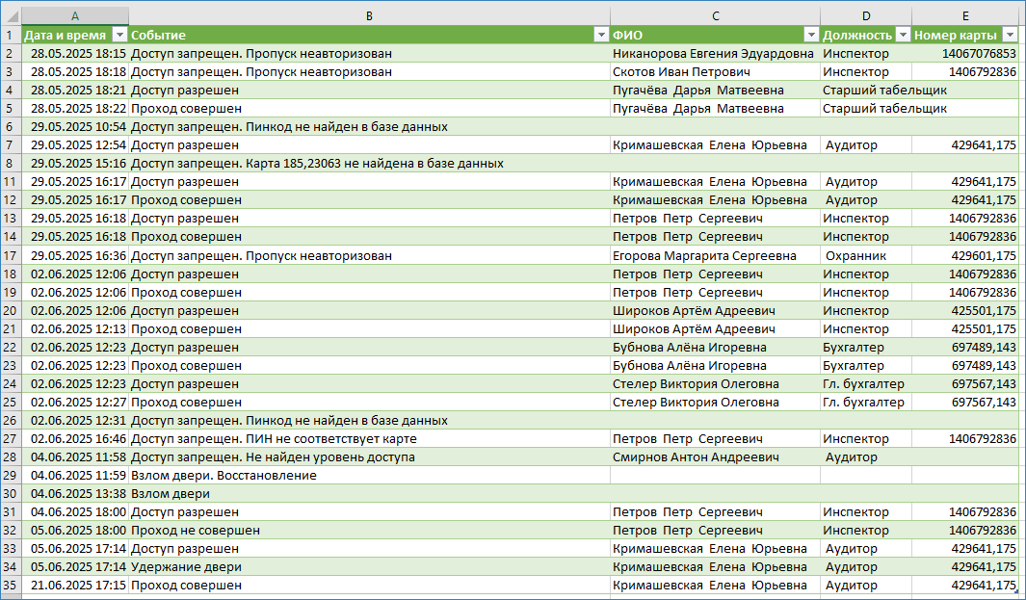Click the cell with Никанорова Евгения Эдуардовна
Image resolution: width=1026 pixels, height=600 pixels.
coord(713,54)
